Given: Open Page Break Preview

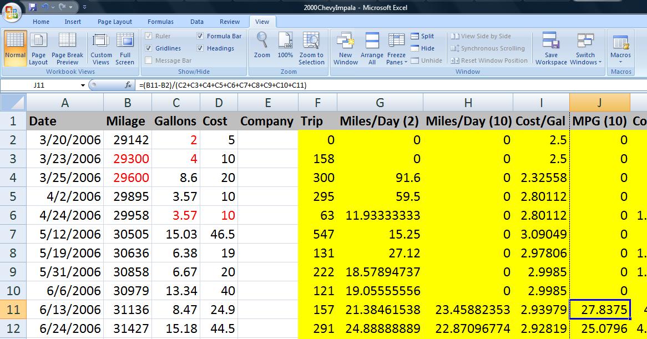Looking at the screenshot, I should (67, 48).
